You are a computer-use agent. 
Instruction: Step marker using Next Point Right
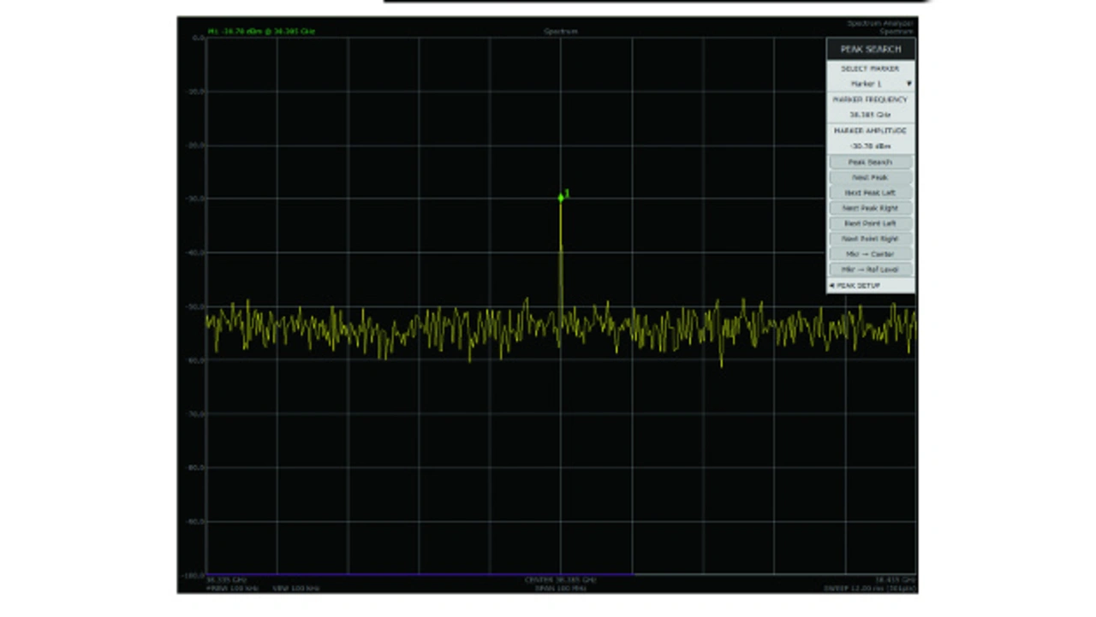click(870, 239)
